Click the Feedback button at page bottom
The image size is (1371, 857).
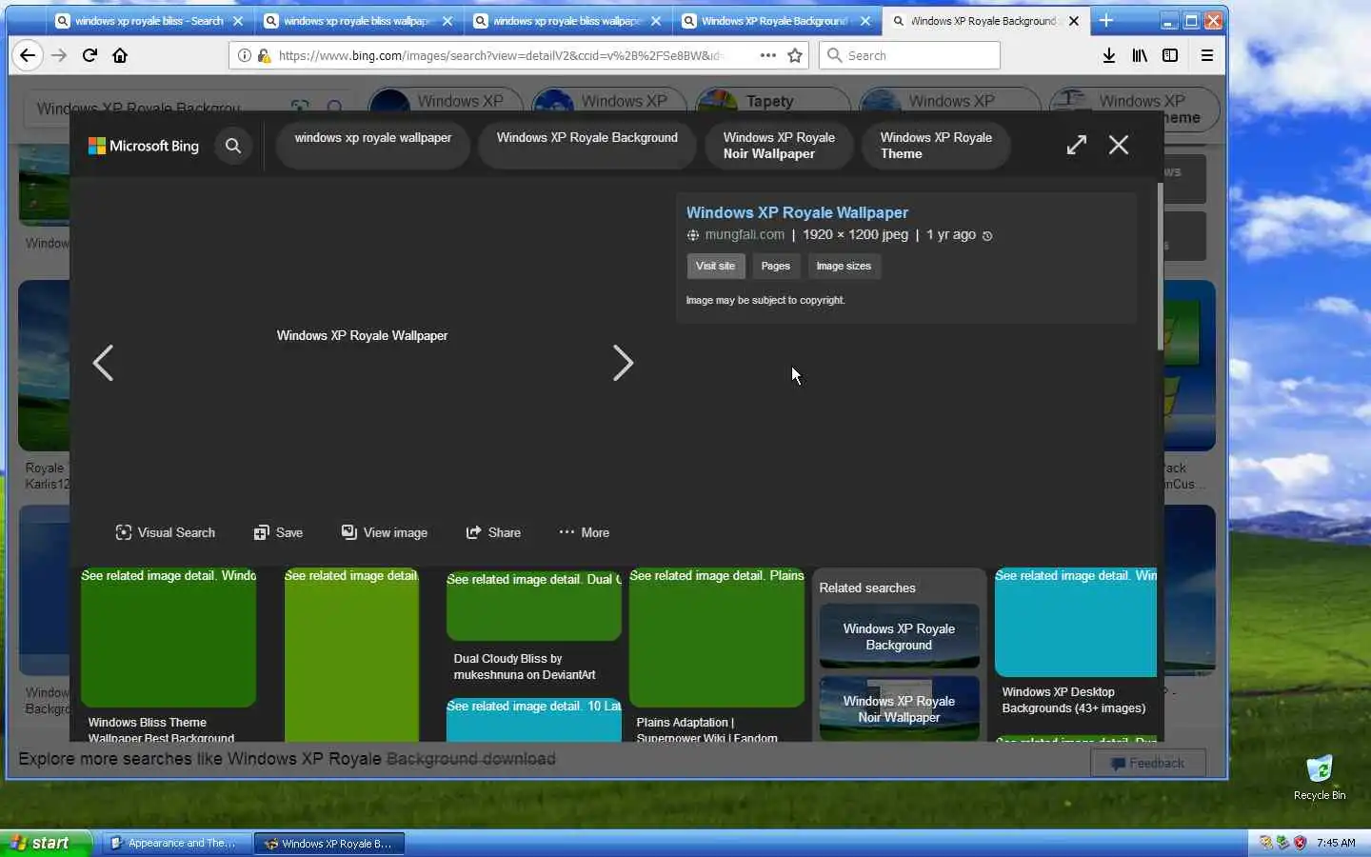coord(1148,763)
